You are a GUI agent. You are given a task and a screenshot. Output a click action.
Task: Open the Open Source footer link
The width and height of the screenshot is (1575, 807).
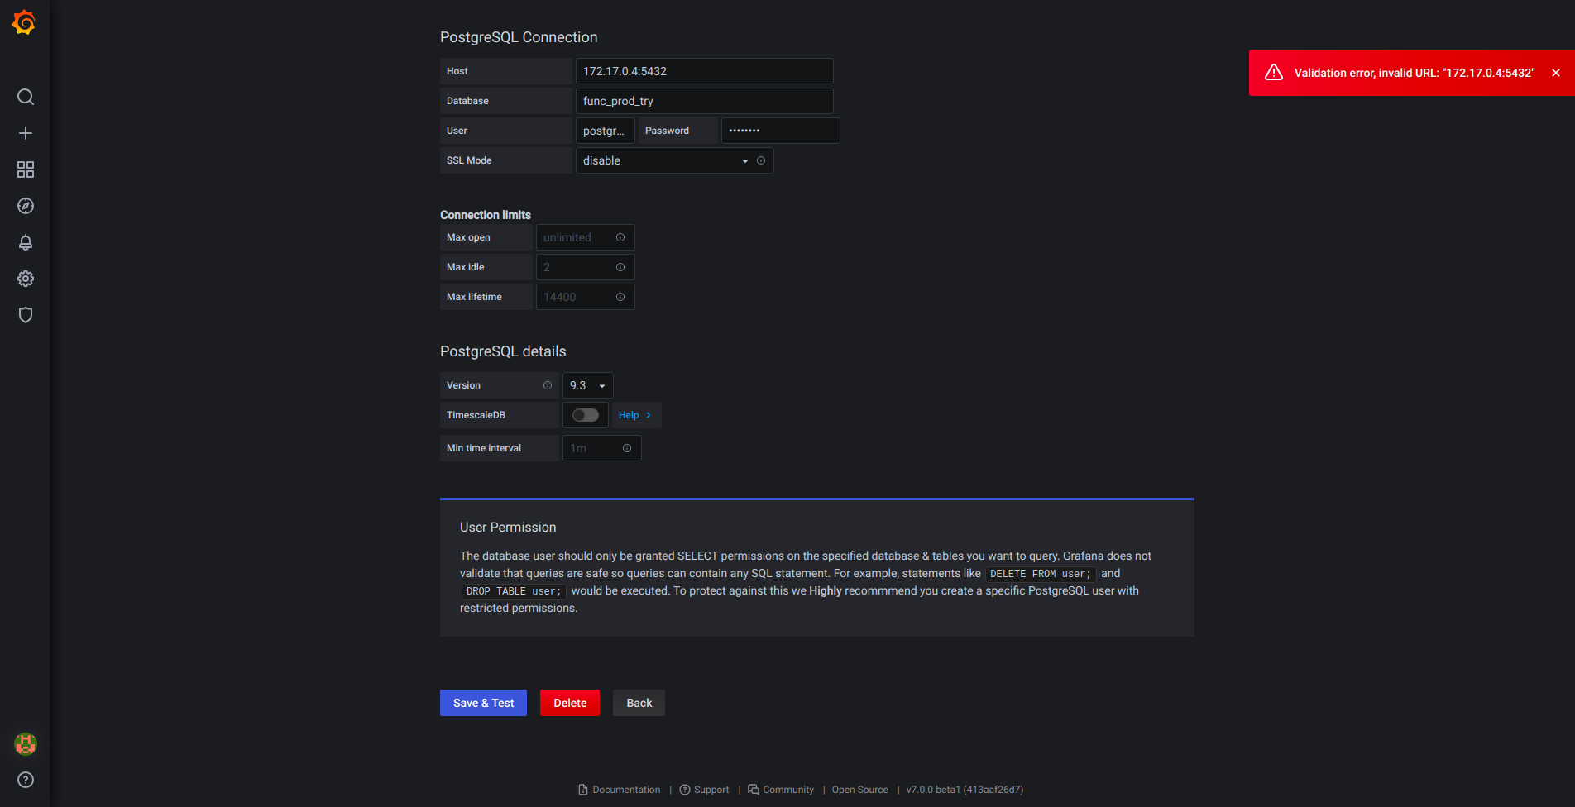pyautogui.click(x=860, y=790)
